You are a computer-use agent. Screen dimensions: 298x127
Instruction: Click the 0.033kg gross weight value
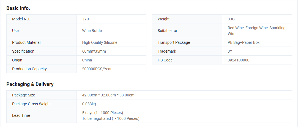click(89, 104)
